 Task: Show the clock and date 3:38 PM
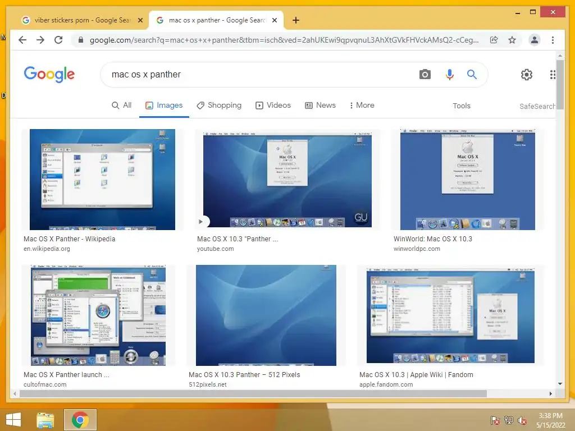[550, 420]
